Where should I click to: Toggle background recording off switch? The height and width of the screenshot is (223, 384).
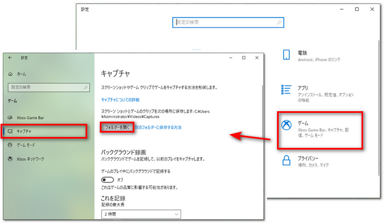[x=108, y=180]
